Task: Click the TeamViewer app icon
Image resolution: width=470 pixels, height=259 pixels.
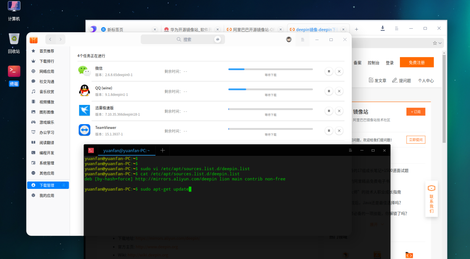Action: [x=84, y=130]
